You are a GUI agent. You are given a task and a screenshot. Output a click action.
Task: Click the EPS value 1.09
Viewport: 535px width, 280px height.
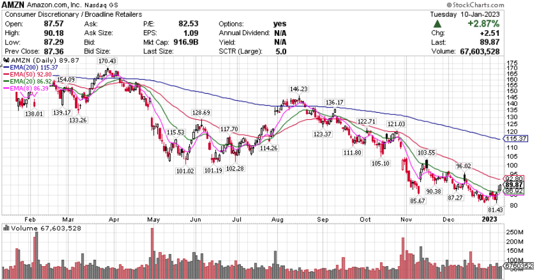click(191, 33)
